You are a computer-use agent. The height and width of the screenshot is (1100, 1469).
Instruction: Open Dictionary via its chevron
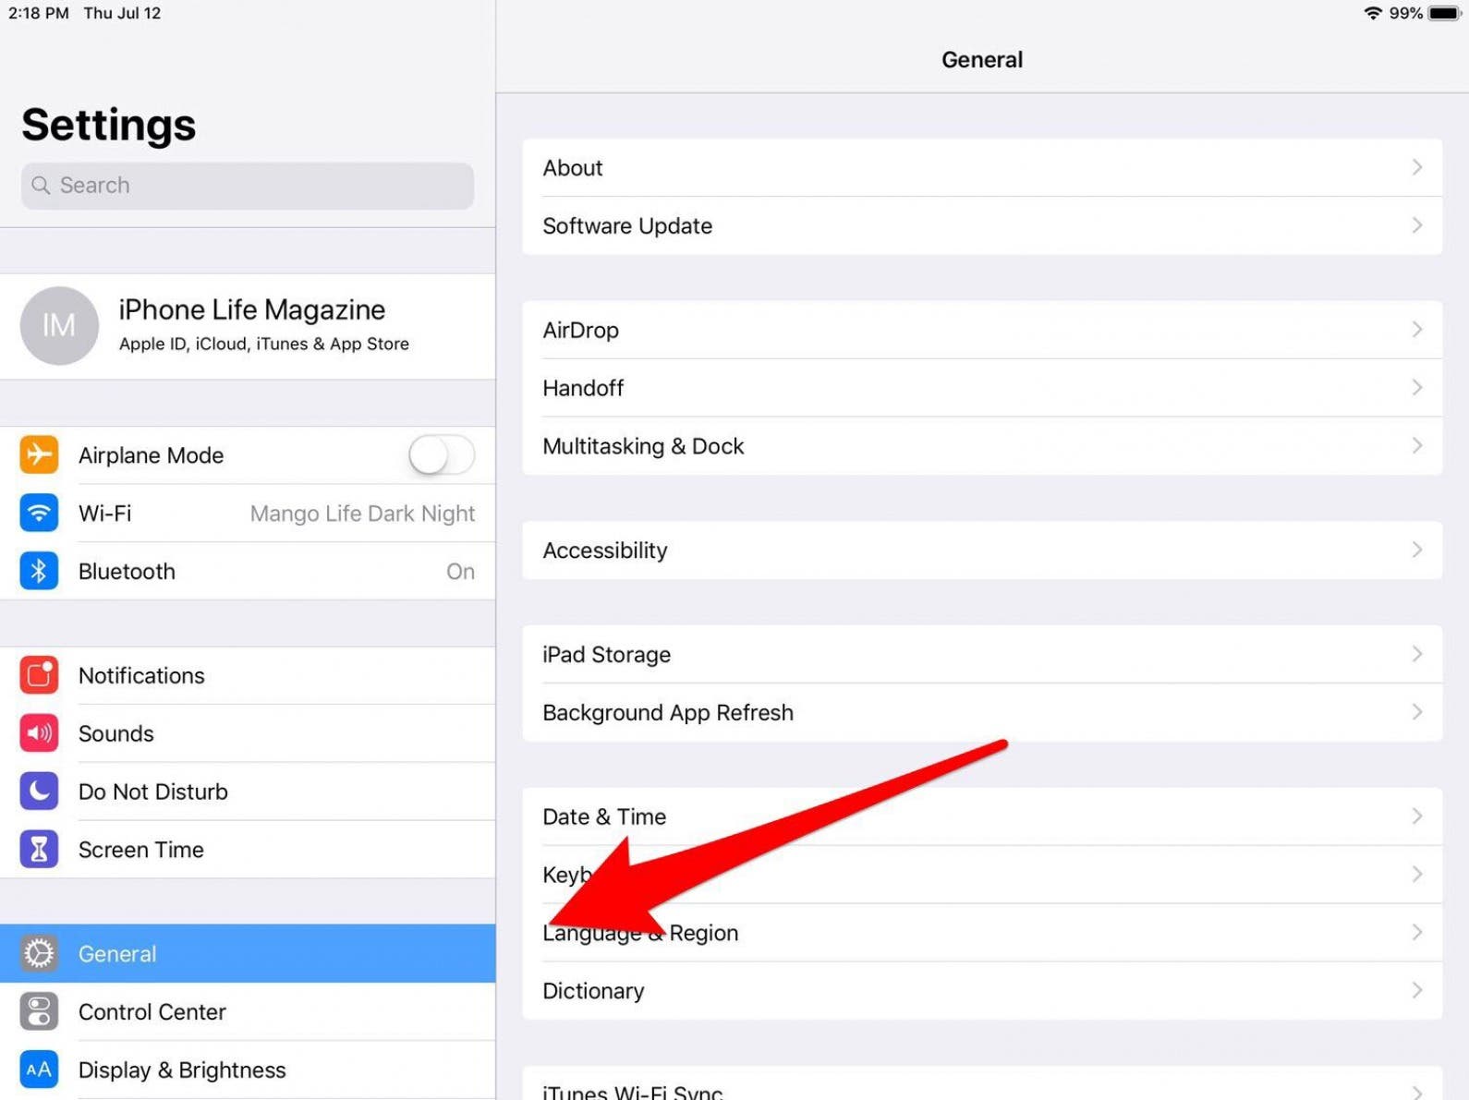(1416, 991)
